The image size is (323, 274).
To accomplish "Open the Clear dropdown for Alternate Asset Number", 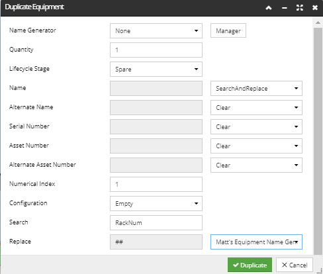I will tap(256, 165).
